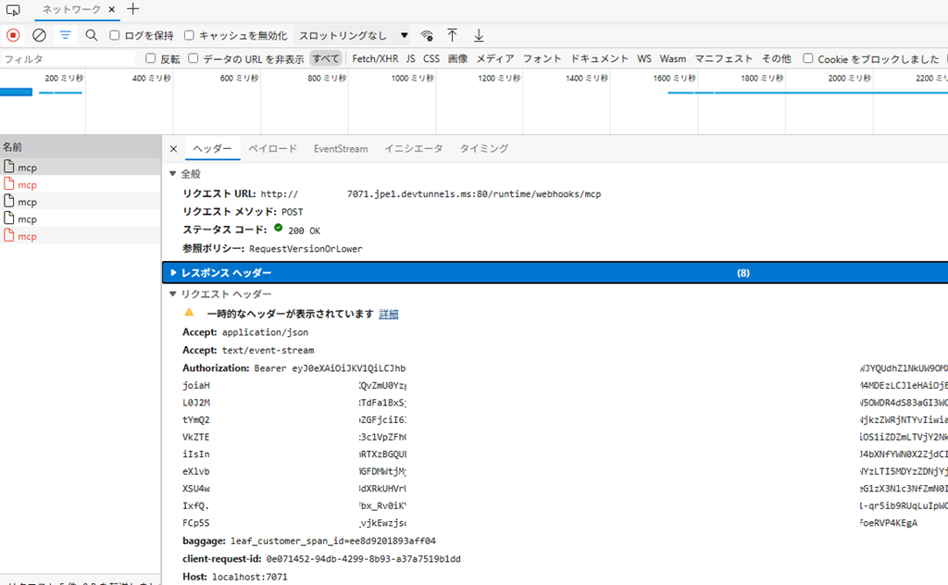Image resolution: width=948 pixels, height=585 pixels.
Task: Close the ネットワーク tab
Action: (x=112, y=9)
